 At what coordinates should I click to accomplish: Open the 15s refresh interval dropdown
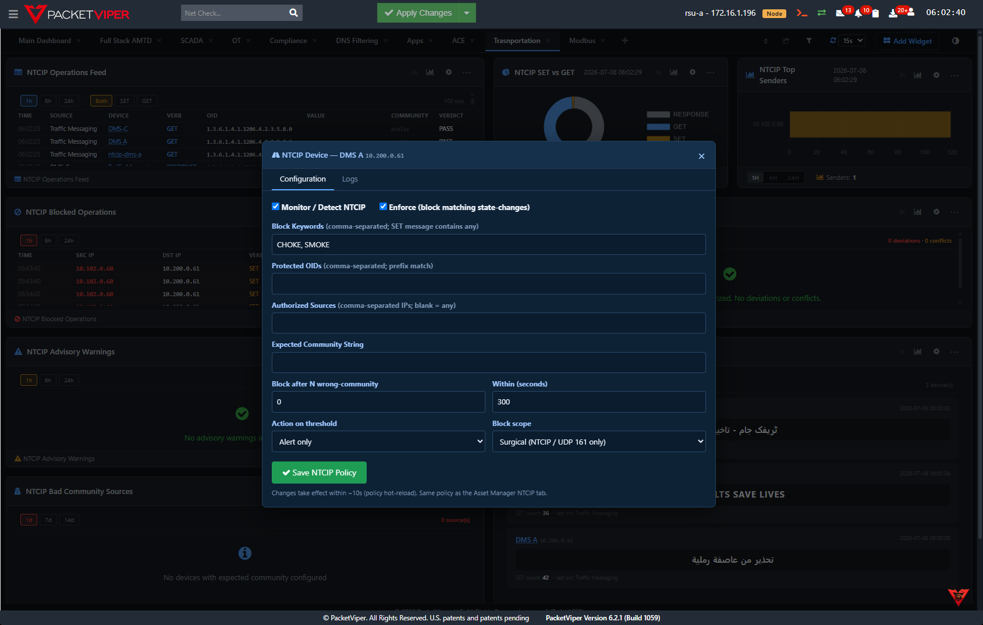853,41
